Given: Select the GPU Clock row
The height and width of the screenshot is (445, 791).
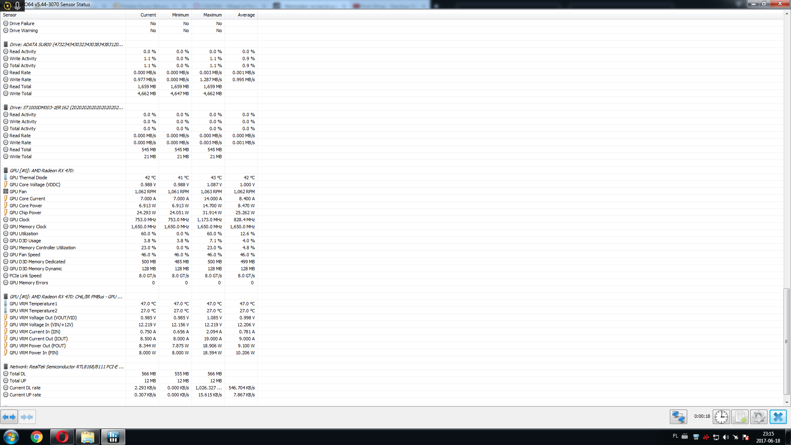Looking at the screenshot, I should 129,220.
